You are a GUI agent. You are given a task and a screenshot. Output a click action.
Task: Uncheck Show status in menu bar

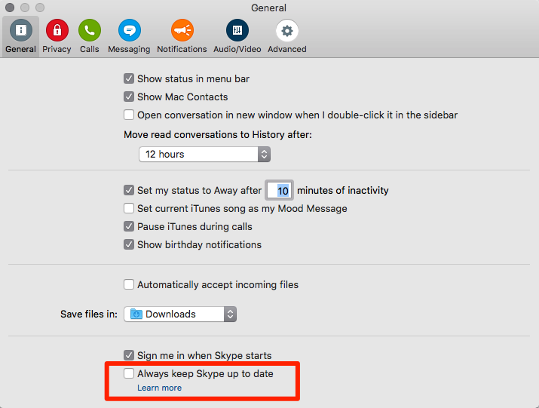pyautogui.click(x=129, y=78)
